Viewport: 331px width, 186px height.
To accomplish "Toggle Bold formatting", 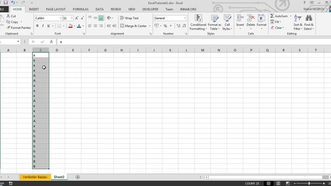I will pyautogui.click(x=37, y=26).
